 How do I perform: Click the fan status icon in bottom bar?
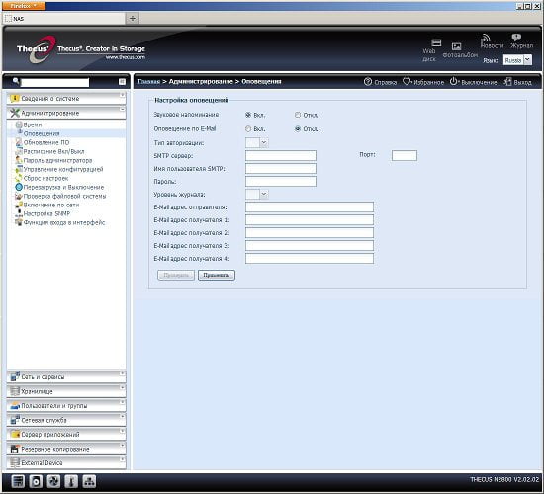(53, 481)
